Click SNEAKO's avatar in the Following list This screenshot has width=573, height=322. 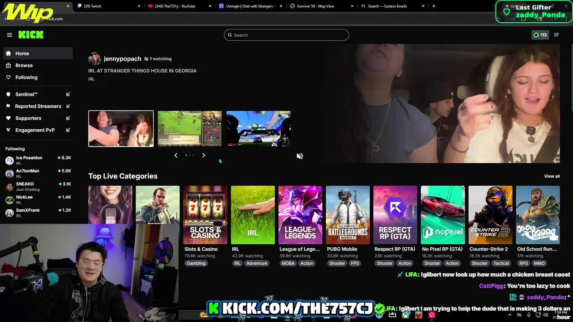[9, 187]
